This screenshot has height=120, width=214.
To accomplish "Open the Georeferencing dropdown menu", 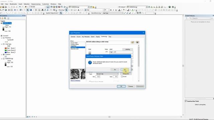I will coord(96,13).
